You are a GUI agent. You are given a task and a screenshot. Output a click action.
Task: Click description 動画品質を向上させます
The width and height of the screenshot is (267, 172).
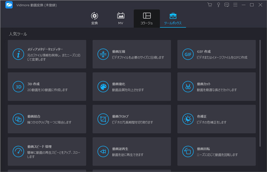click(128, 90)
